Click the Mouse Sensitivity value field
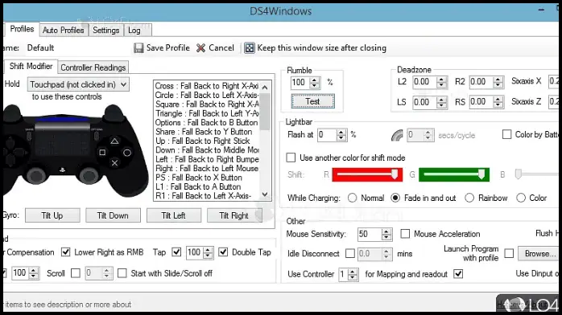 [x=370, y=234]
